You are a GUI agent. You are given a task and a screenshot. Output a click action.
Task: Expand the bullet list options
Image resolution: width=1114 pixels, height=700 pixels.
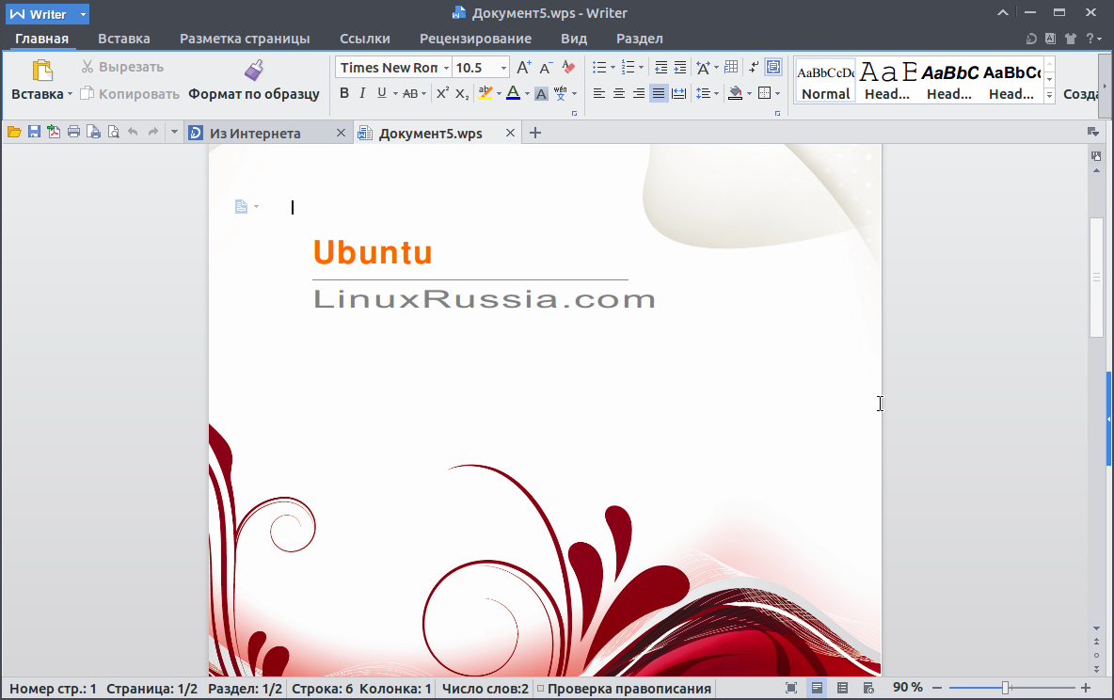tap(613, 68)
